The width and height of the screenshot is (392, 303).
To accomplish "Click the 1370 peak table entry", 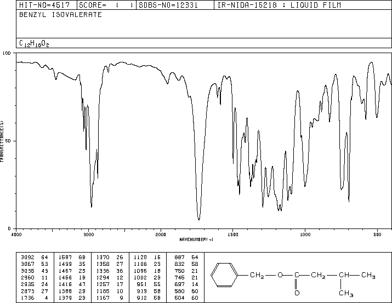I will pyautogui.click(x=110, y=258).
